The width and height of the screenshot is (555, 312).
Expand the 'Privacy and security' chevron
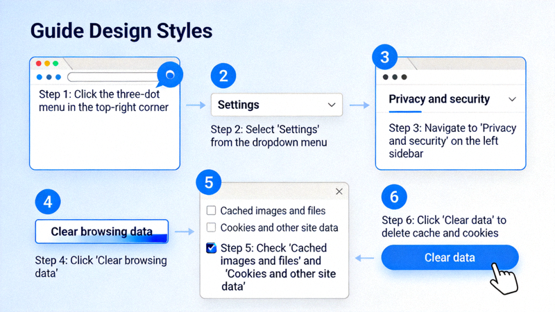[x=513, y=99]
